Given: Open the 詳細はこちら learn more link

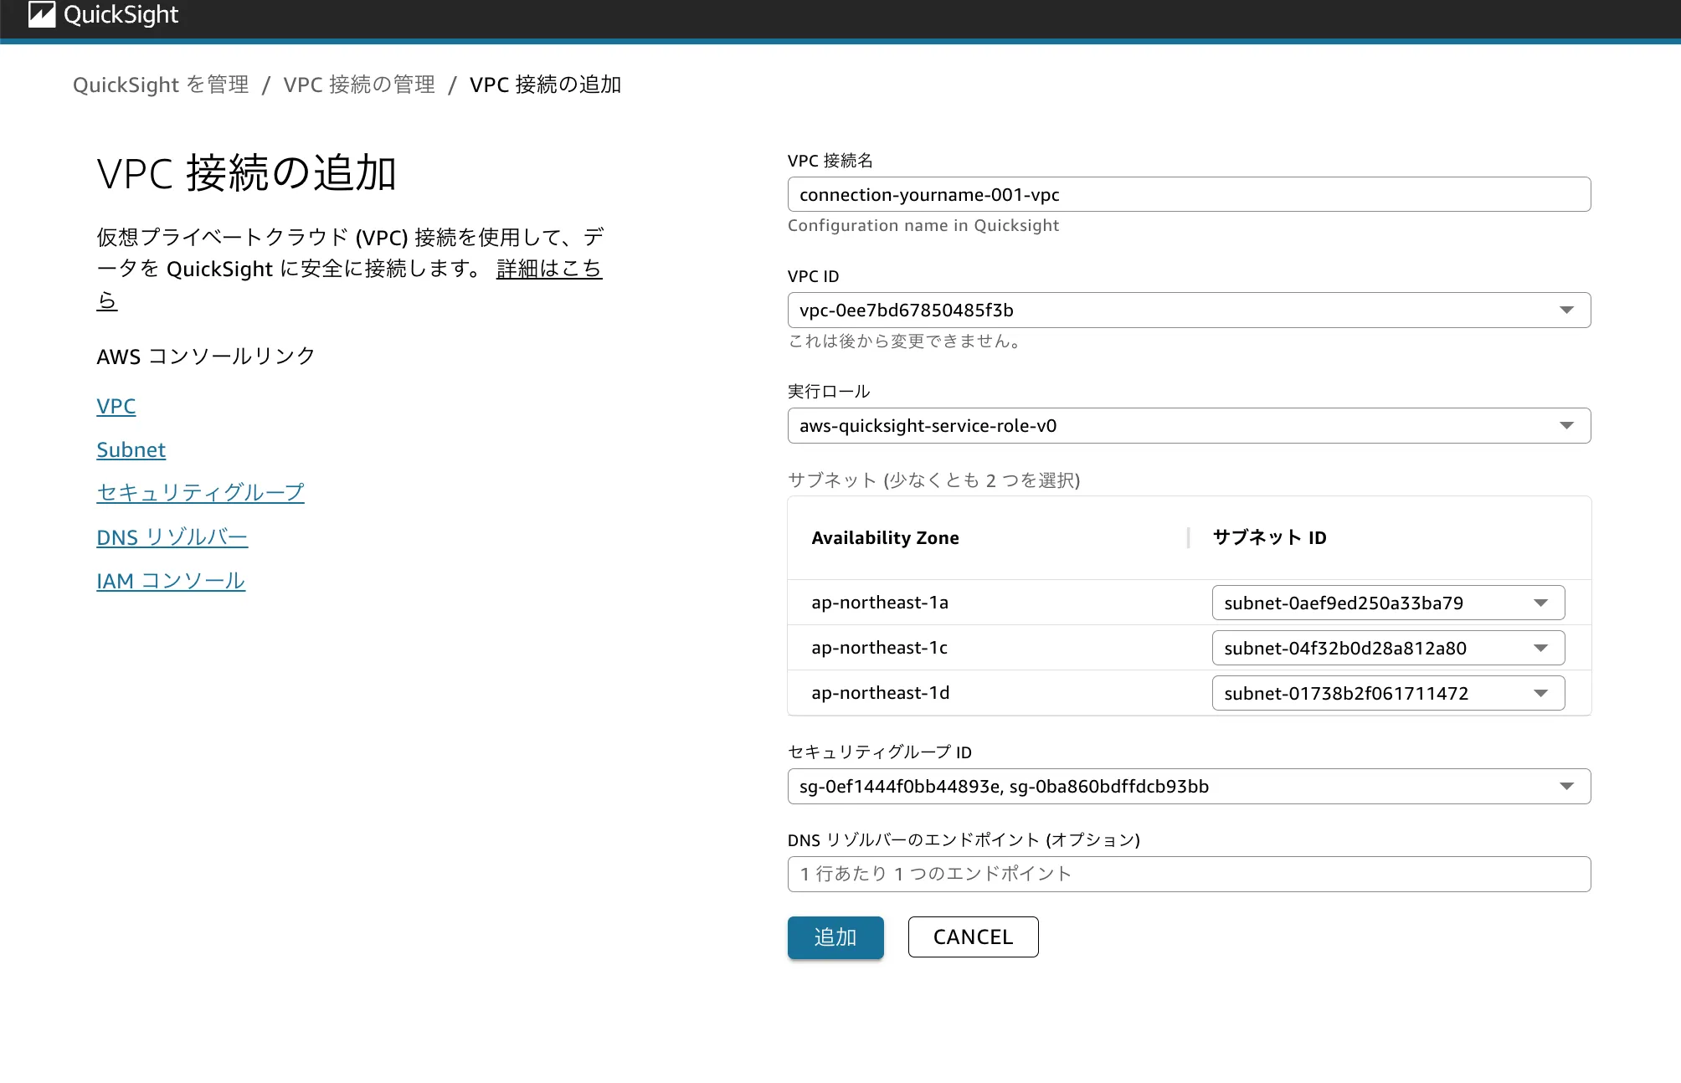Looking at the screenshot, I should pos(548,269).
